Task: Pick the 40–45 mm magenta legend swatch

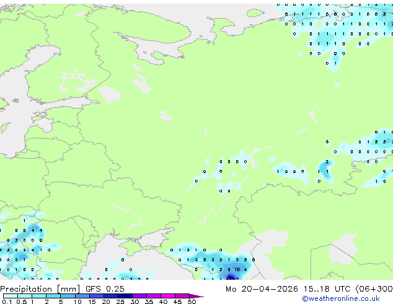Action: coord(168,296)
